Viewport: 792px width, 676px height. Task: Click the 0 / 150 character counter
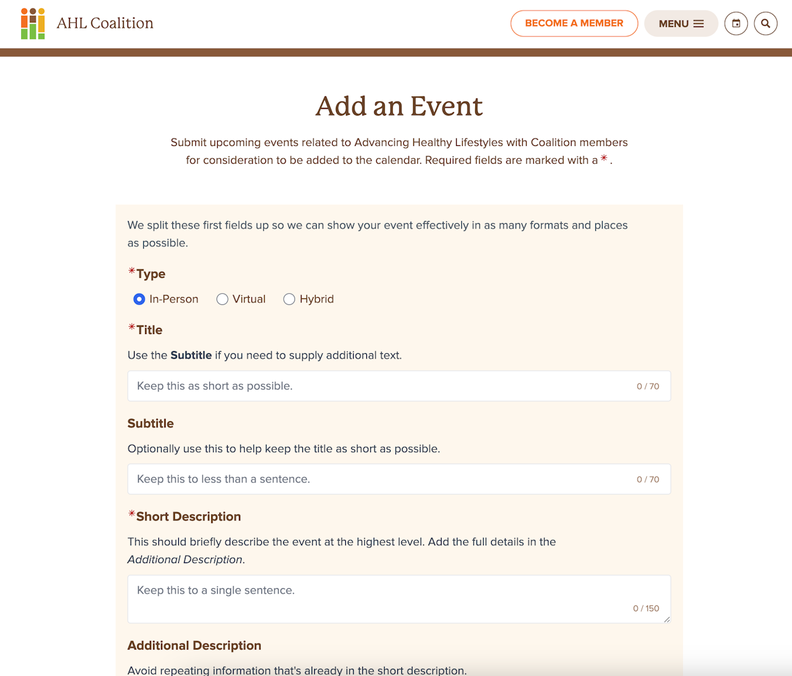[x=646, y=609]
